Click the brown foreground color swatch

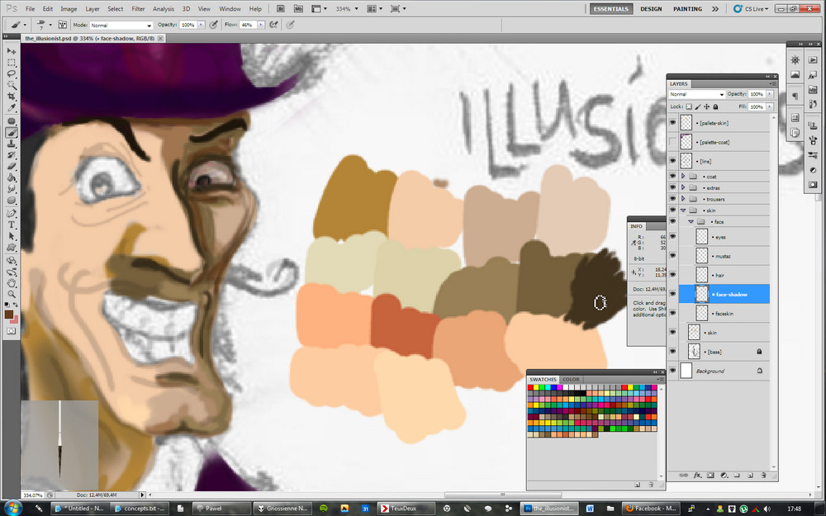pyautogui.click(x=9, y=314)
